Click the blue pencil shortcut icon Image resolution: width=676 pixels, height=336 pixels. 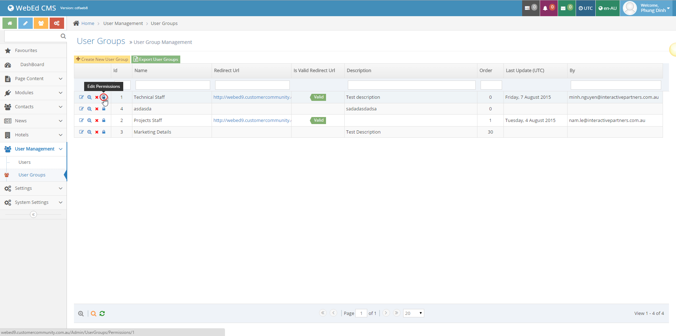[25, 23]
